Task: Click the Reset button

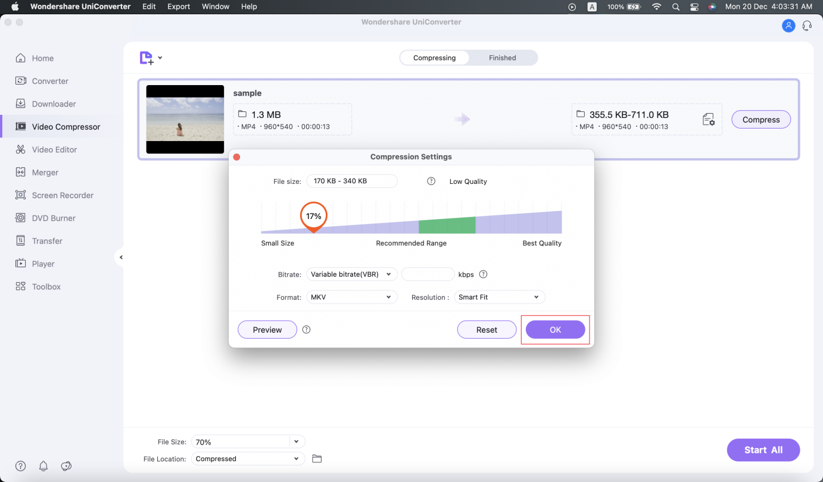Action: (x=487, y=330)
